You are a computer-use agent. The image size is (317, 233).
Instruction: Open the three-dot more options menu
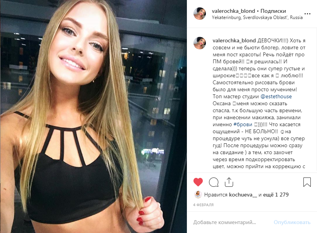[x=307, y=14]
